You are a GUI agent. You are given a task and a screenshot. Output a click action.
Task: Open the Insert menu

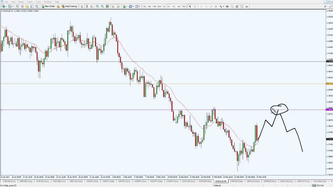point(21,2)
